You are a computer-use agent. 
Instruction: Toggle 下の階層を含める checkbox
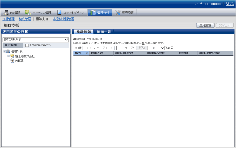click(x=27, y=45)
